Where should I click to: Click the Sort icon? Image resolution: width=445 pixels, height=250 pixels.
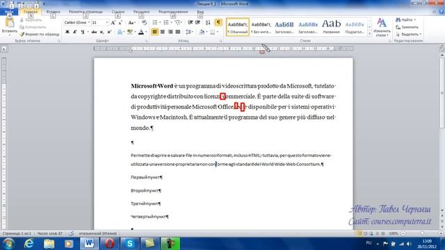(x=208, y=22)
